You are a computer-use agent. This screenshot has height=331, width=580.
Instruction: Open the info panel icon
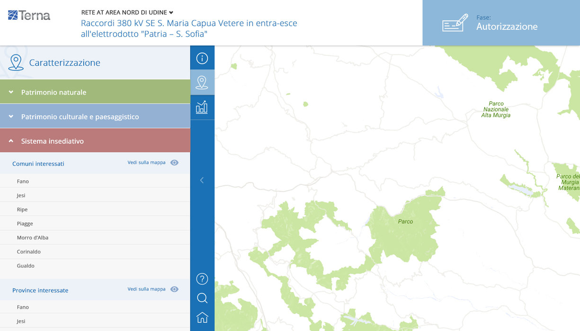(202, 58)
